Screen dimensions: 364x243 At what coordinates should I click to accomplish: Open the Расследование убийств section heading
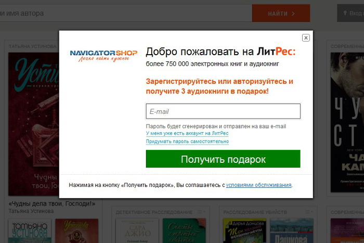(x=255, y=212)
